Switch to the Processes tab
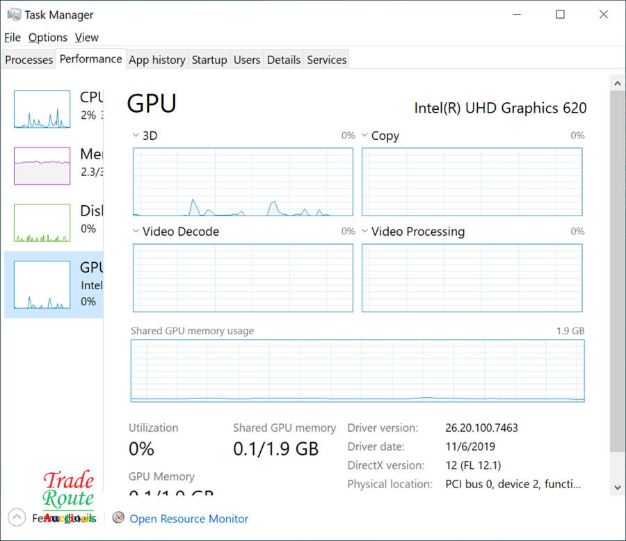This screenshot has width=626, height=541. [29, 60]
